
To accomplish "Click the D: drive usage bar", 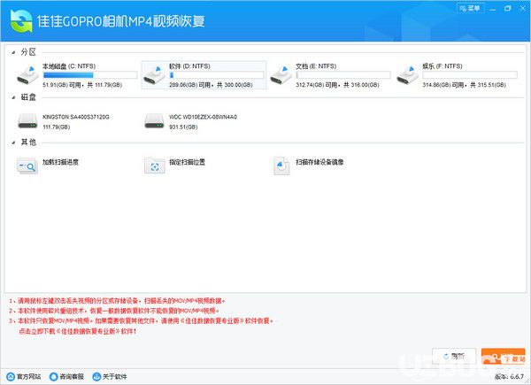I will [217, 75].
